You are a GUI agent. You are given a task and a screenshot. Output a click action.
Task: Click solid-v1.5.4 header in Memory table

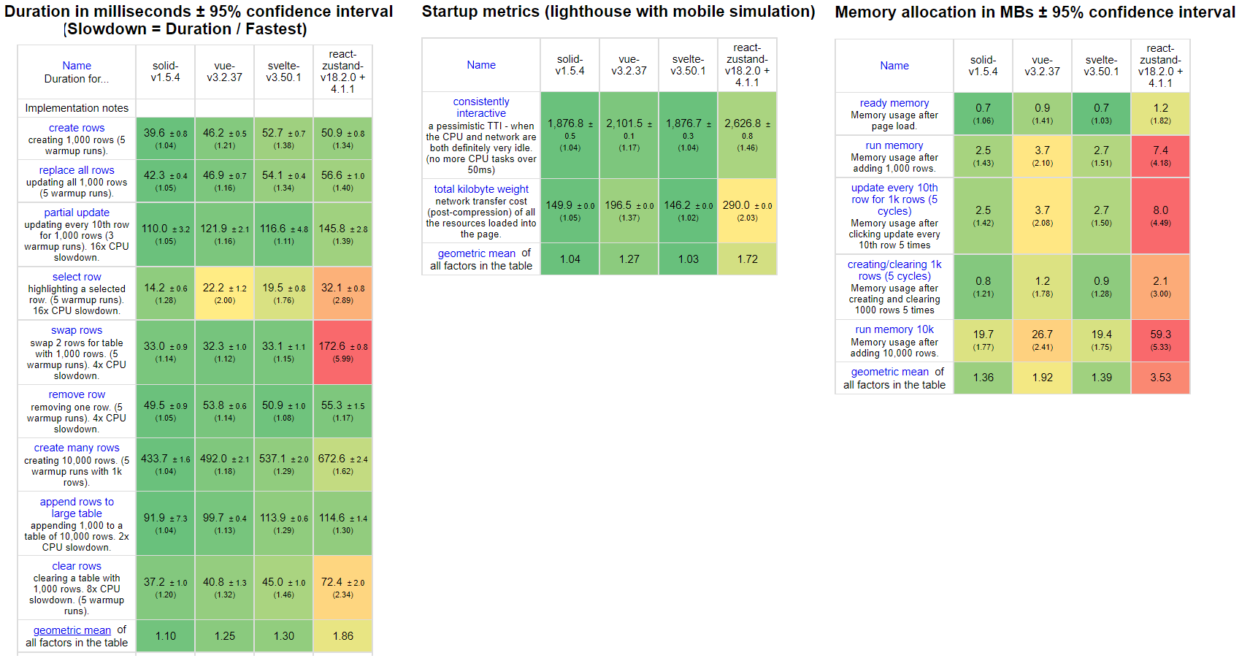(x=983, y=66)
